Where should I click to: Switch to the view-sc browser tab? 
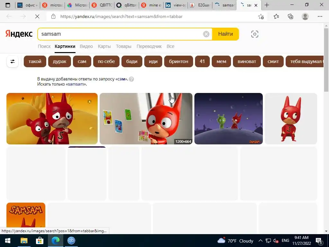point(176,5)
